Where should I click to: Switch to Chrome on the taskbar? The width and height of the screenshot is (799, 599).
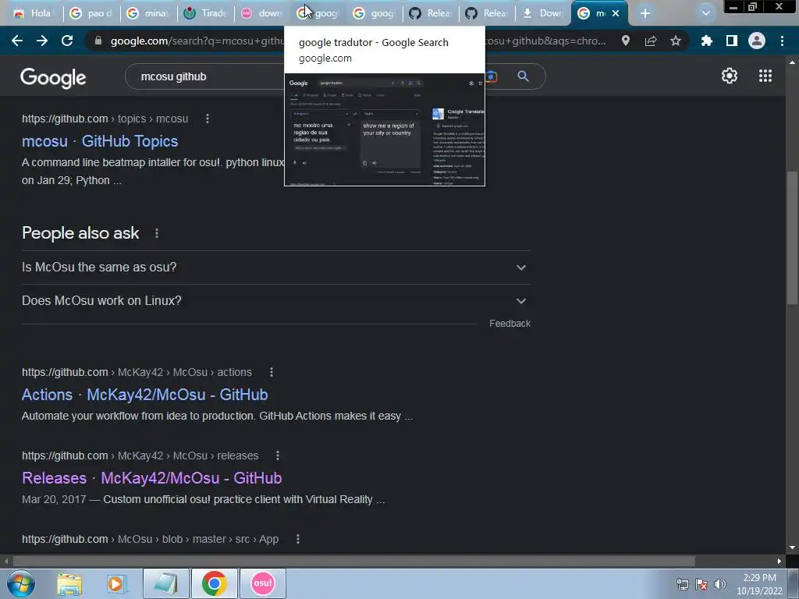214,583
